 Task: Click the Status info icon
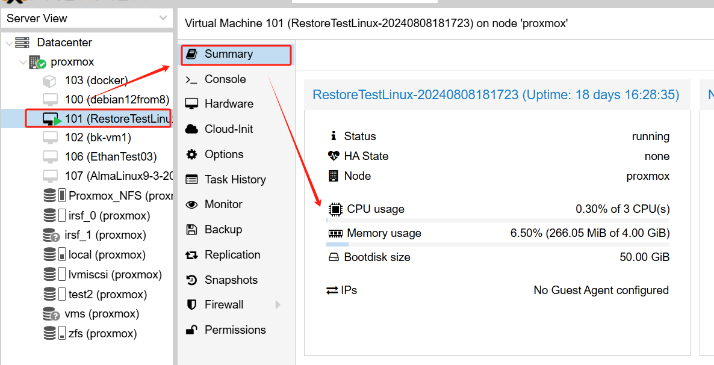tap(334, 136)
